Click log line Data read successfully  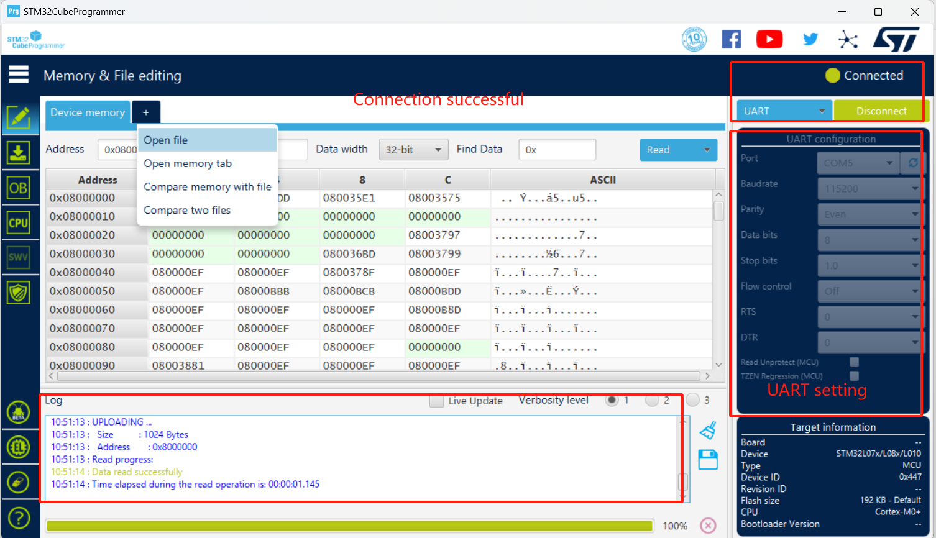[117, 472]
